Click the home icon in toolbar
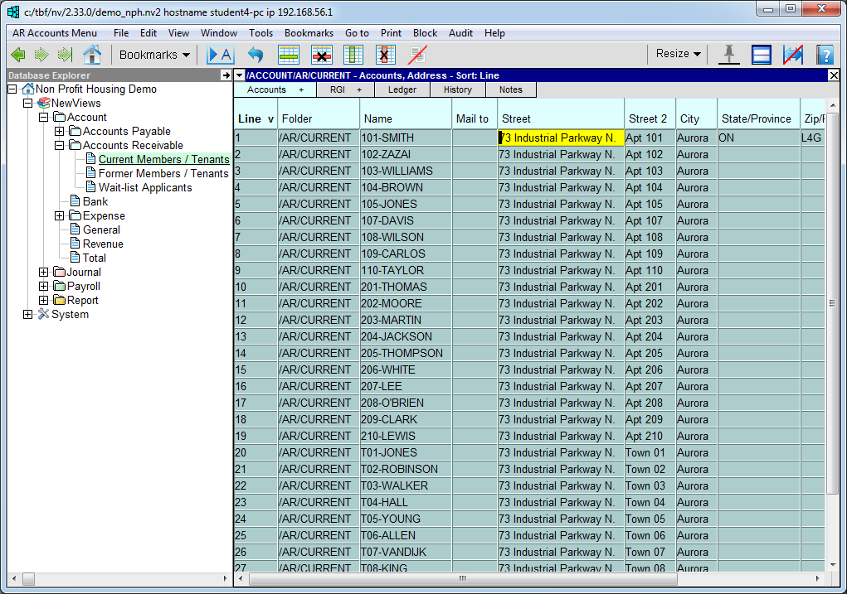 pos(92,55)
